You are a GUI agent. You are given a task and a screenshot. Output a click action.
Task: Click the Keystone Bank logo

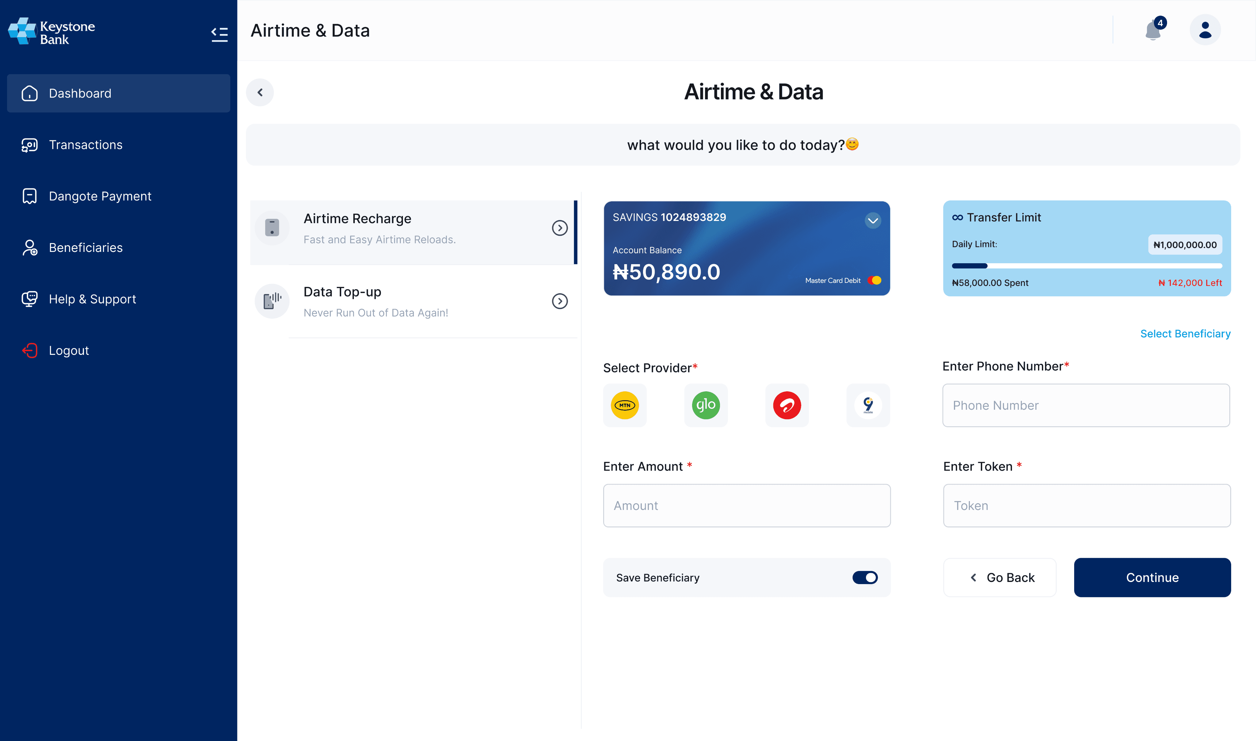point(52,32)
